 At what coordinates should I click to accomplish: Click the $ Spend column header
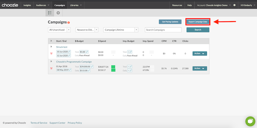pos(102,41)
